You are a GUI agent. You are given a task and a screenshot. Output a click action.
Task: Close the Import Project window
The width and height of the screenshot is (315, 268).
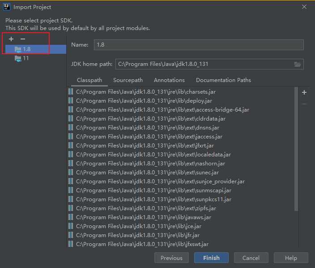pos(304,7)
